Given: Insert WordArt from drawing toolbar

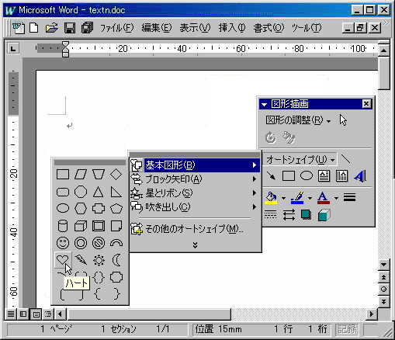Looking at the screenshot, I should coord(360,176).
